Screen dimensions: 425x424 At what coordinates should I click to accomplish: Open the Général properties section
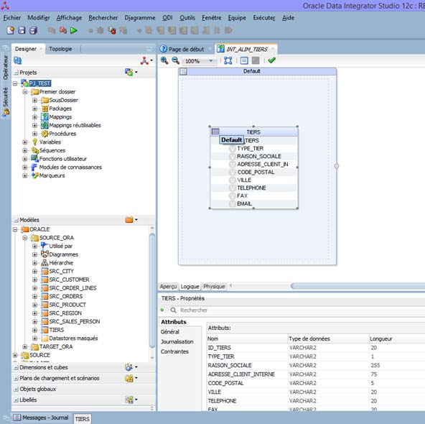(x=170, y=332)
